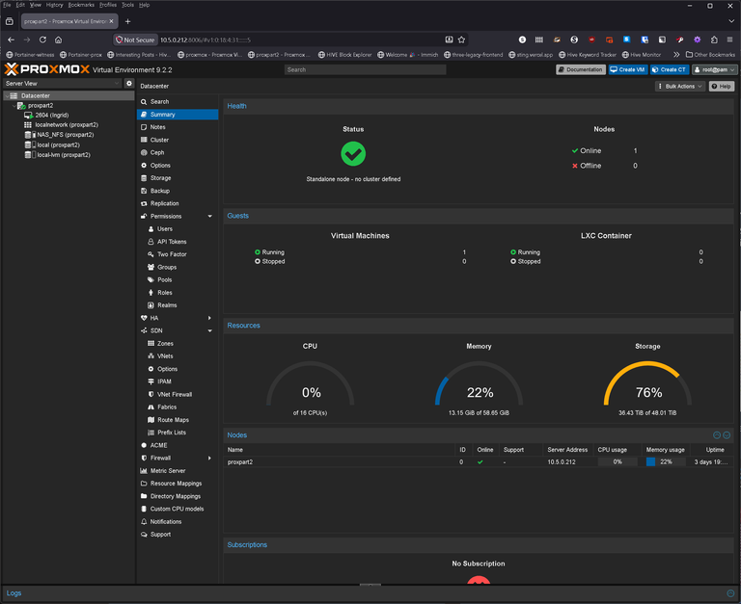Reload the page with the refresh icon
This screenshot has width=741, height=604.
42,39
